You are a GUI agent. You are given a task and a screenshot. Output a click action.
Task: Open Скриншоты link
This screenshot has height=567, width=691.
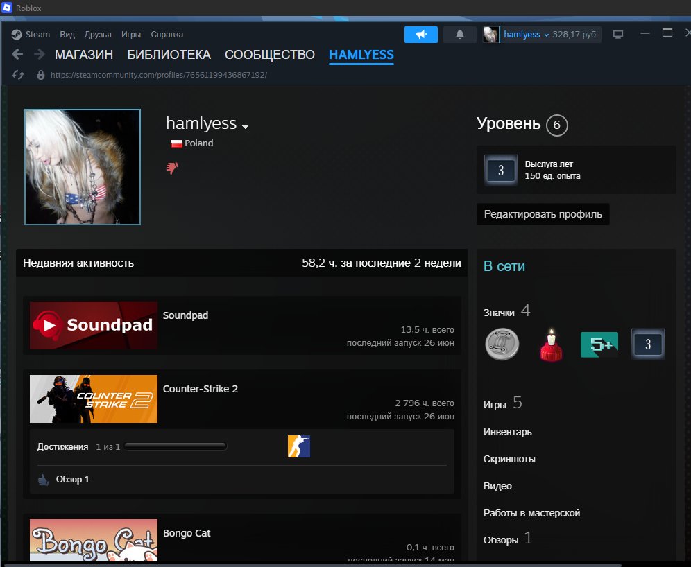509,459
